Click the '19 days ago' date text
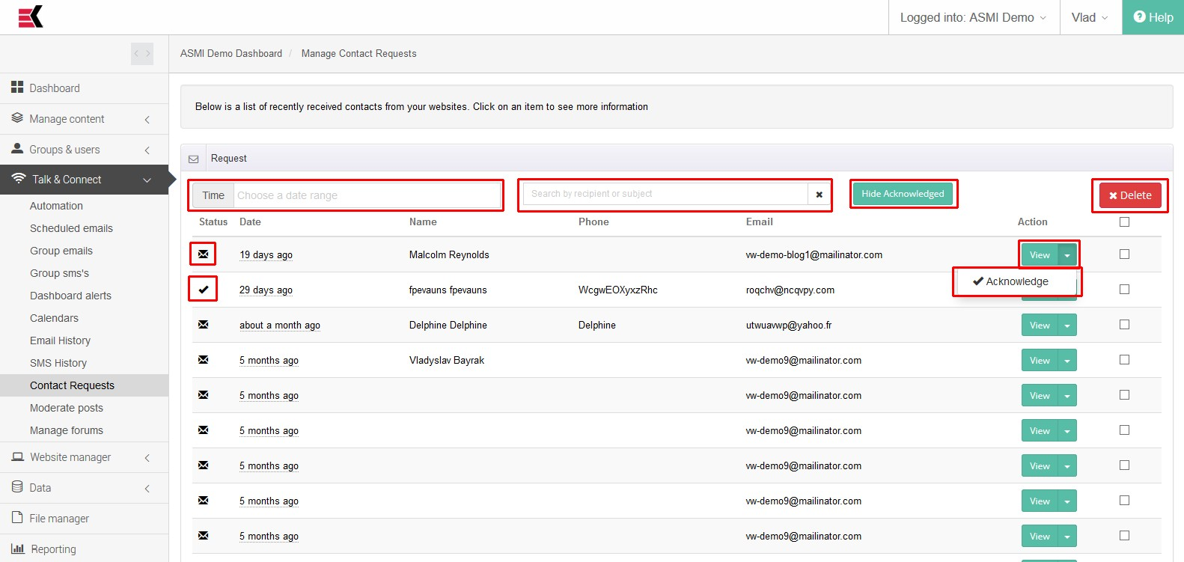 266,255
